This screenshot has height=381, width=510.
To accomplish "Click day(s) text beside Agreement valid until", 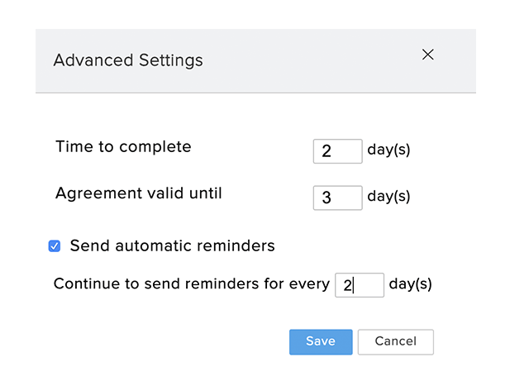I will tap(388, 198).
